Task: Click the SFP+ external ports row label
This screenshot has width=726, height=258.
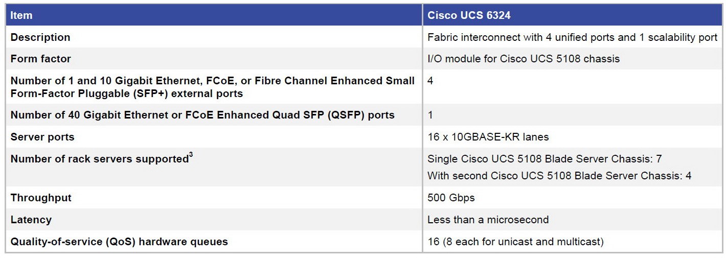Action: [x=213, y=87]
